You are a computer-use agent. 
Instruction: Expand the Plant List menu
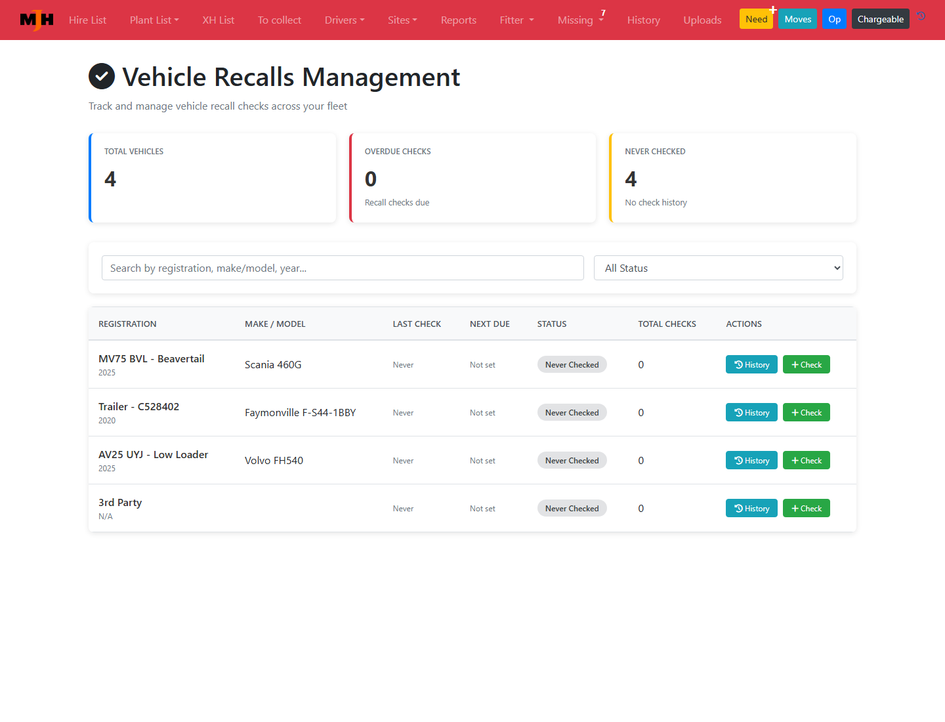[154, 20]
